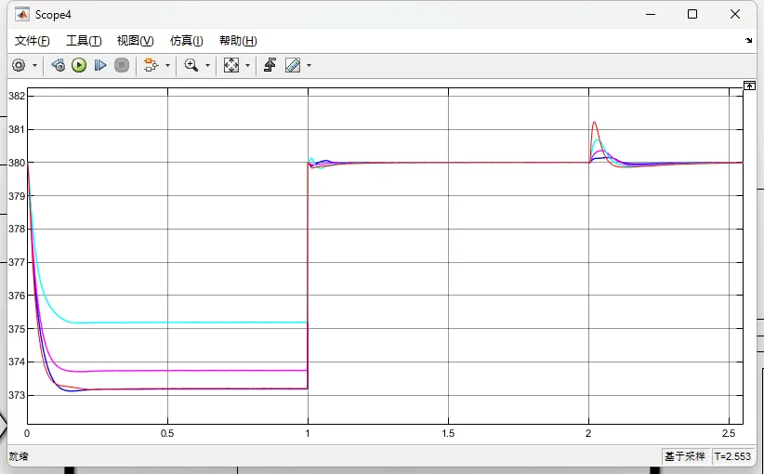The height and width of the screenshot is (474, 764).
Task: Click the 0.5 x-axis tick label
Action: [167, 433]
